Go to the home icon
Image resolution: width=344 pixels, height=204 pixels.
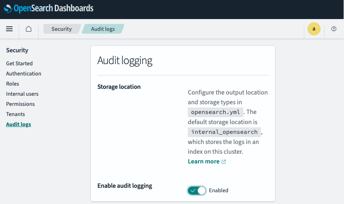[x=28, y=29]
